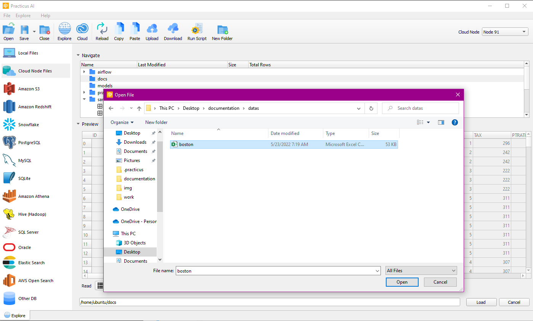Open the Cloud Node dropdown

[x=505, y=32]
